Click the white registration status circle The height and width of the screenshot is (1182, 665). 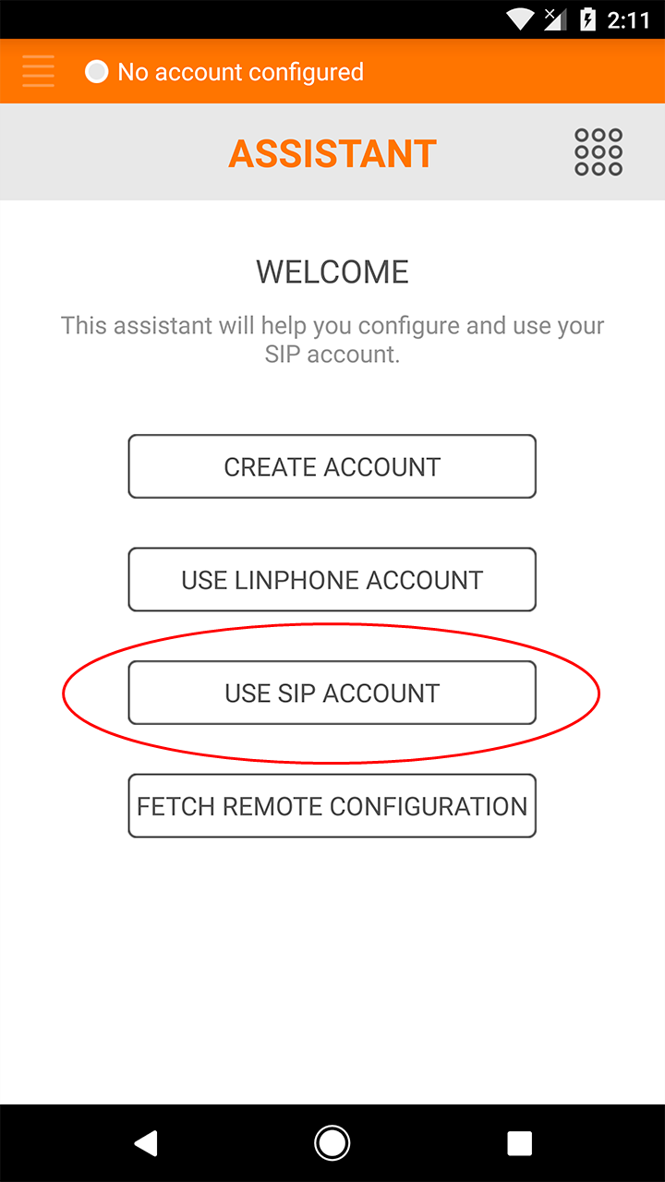96,71
